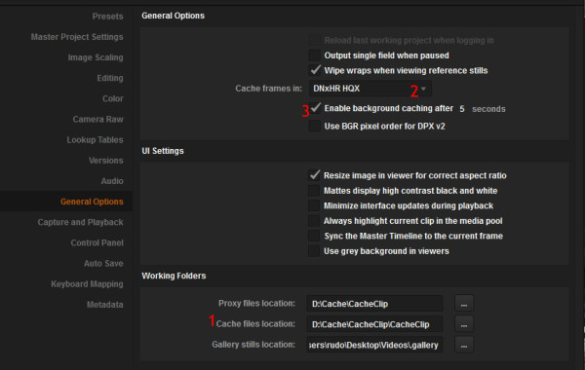Image resolution: width=585 pixels, height=370 pixels.
Task: Click browse button for Cache files location
Action: coord(464,324)
